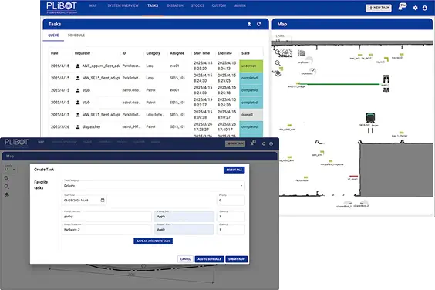Viewport: 435px width, 290px height.
Task: Open DISPATCH in the navbar
Action: 175,5
